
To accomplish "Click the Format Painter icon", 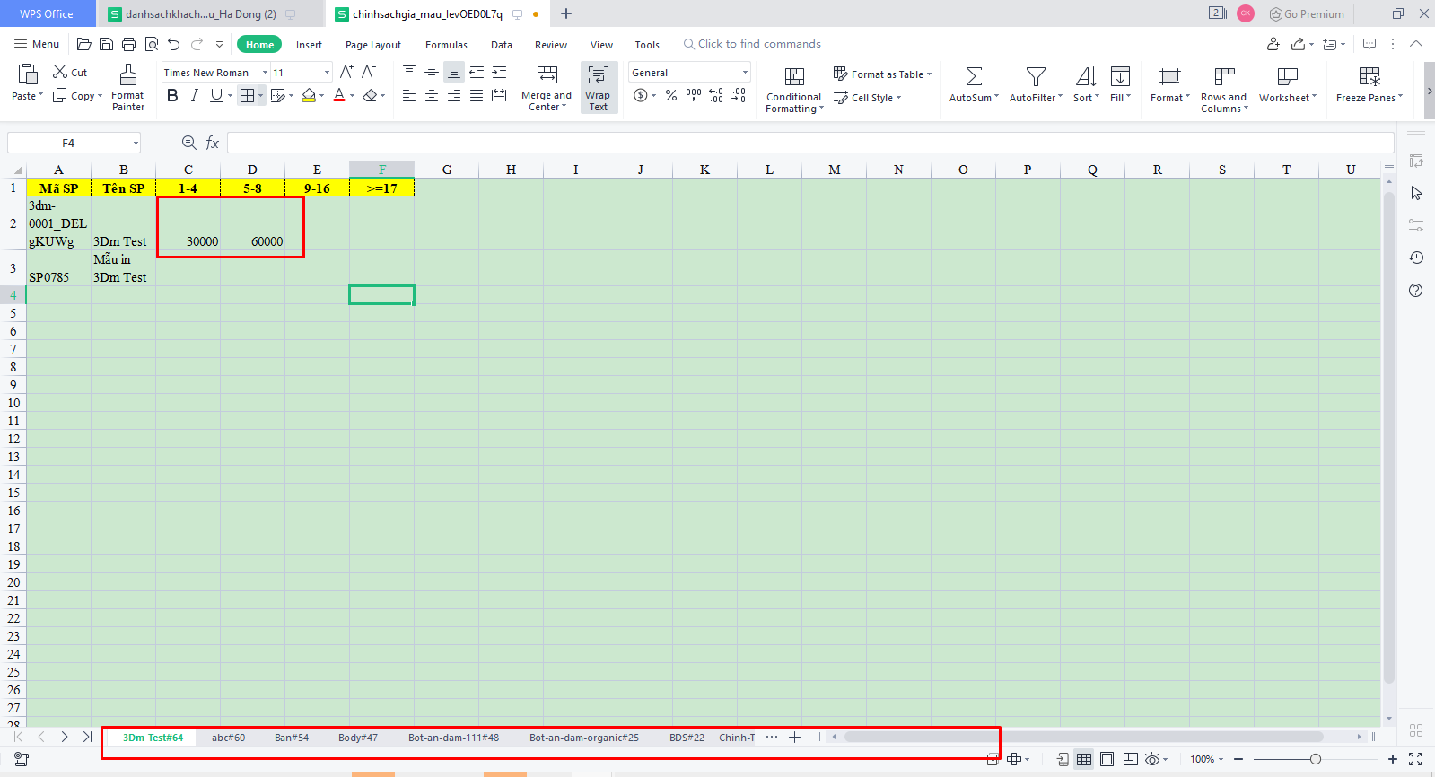I will pyautogui.click(x=128, y=75).
